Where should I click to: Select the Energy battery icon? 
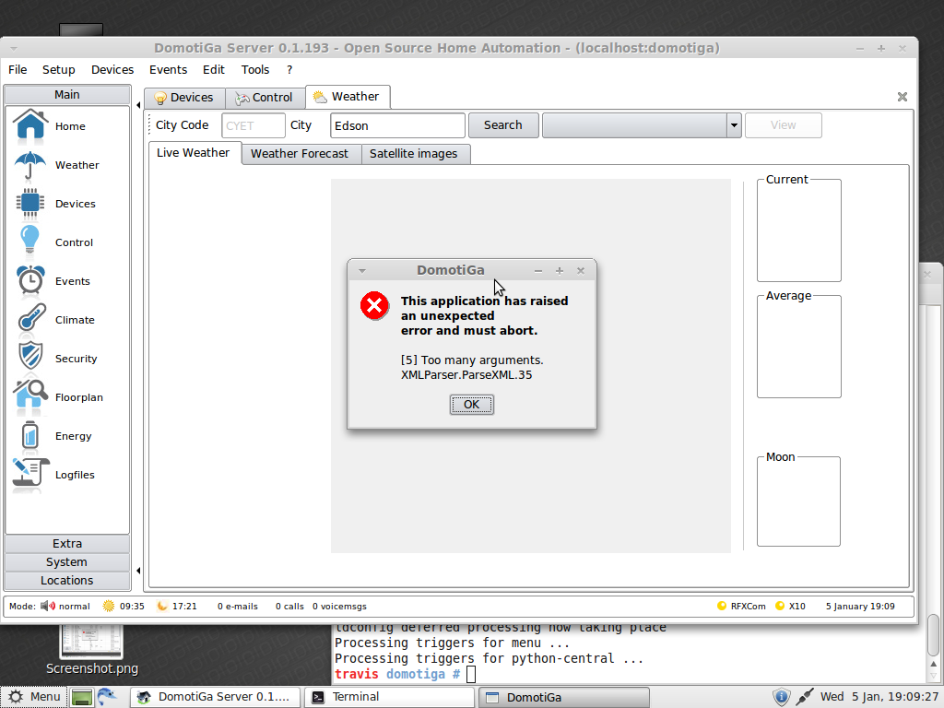[30, 435]
